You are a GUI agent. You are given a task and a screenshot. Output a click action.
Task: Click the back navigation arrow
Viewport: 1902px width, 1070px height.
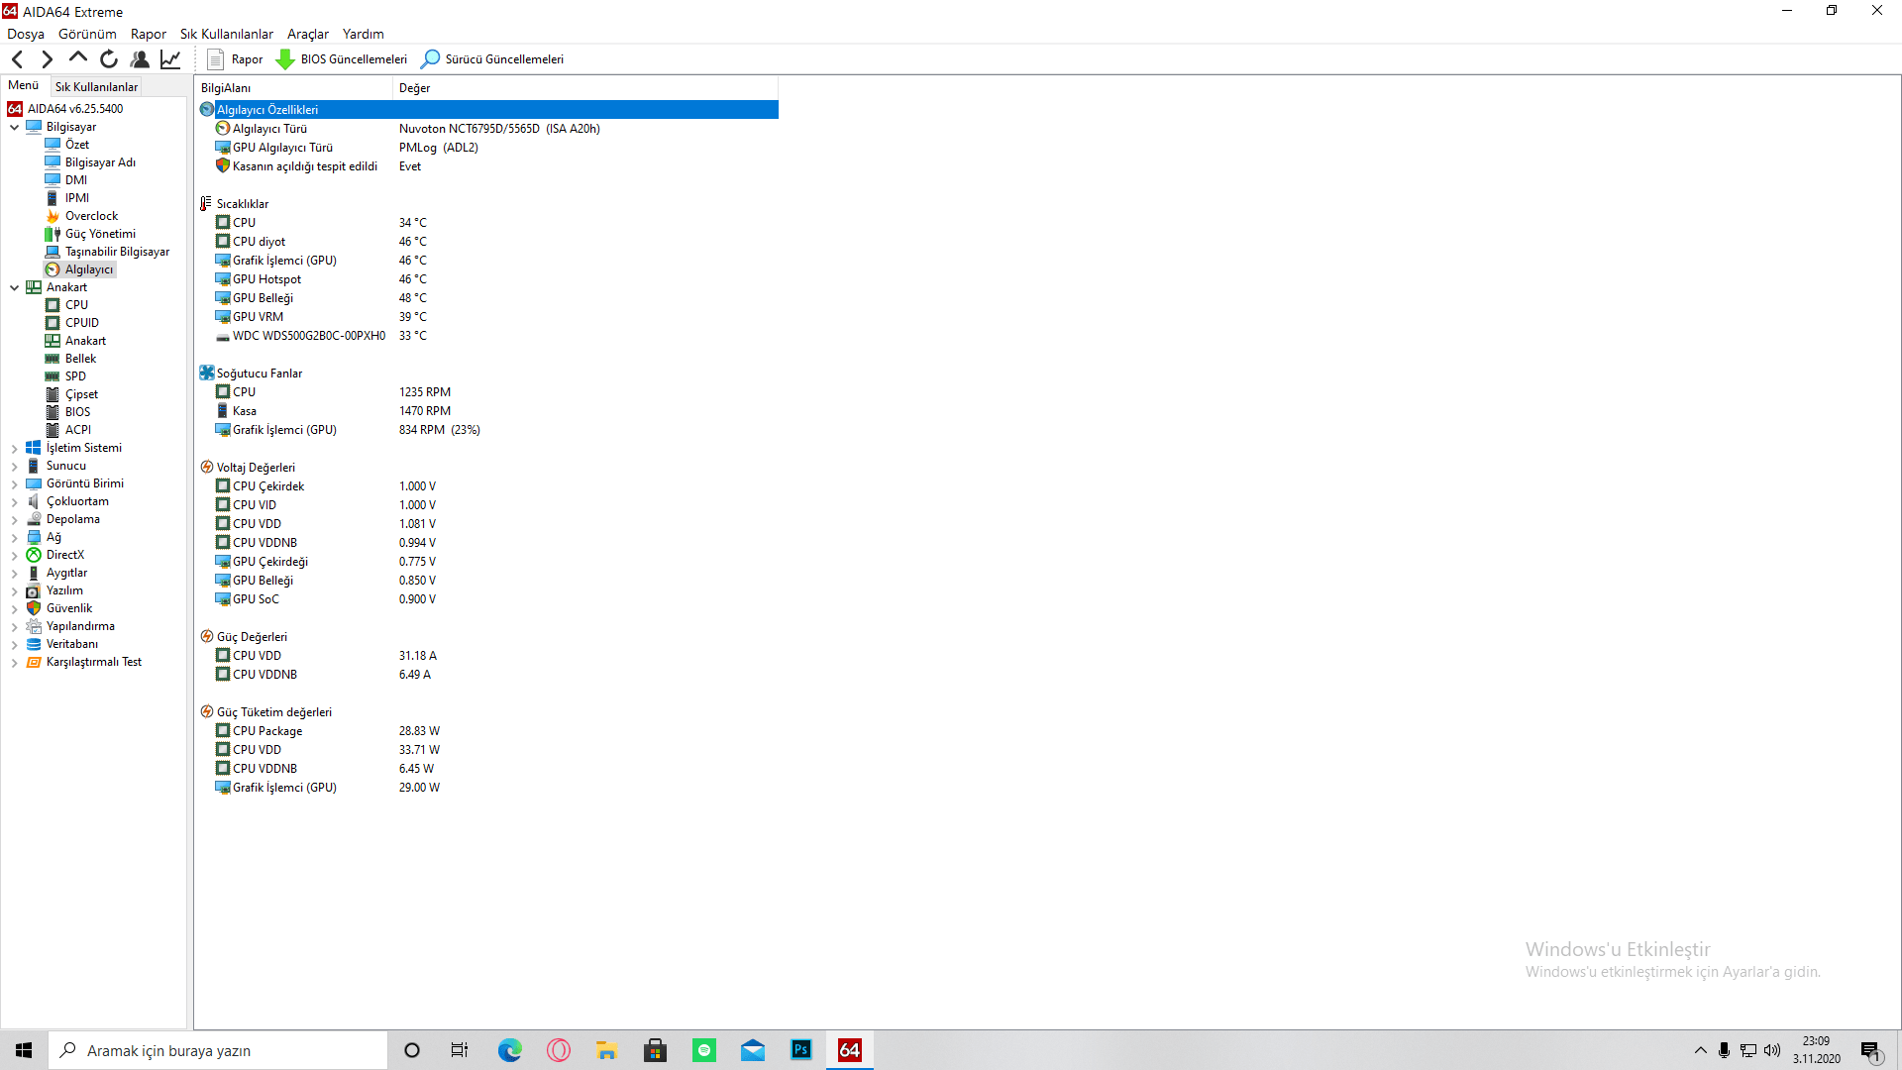point(17,59)
